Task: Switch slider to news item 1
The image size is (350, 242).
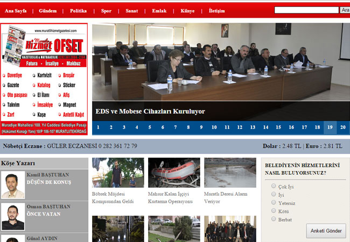Action: 98,127
